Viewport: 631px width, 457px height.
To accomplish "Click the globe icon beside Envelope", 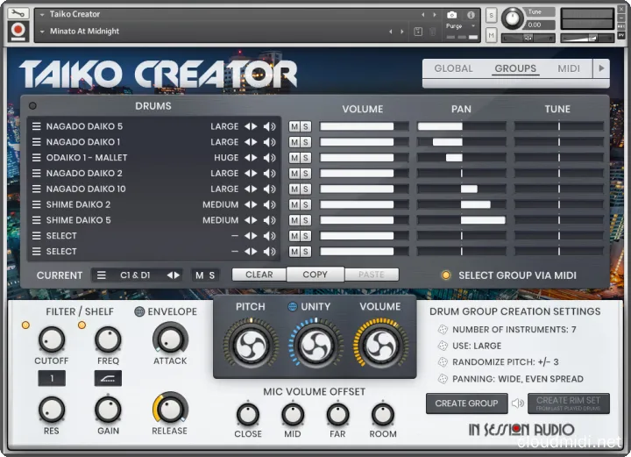I will tap(139, 311).
